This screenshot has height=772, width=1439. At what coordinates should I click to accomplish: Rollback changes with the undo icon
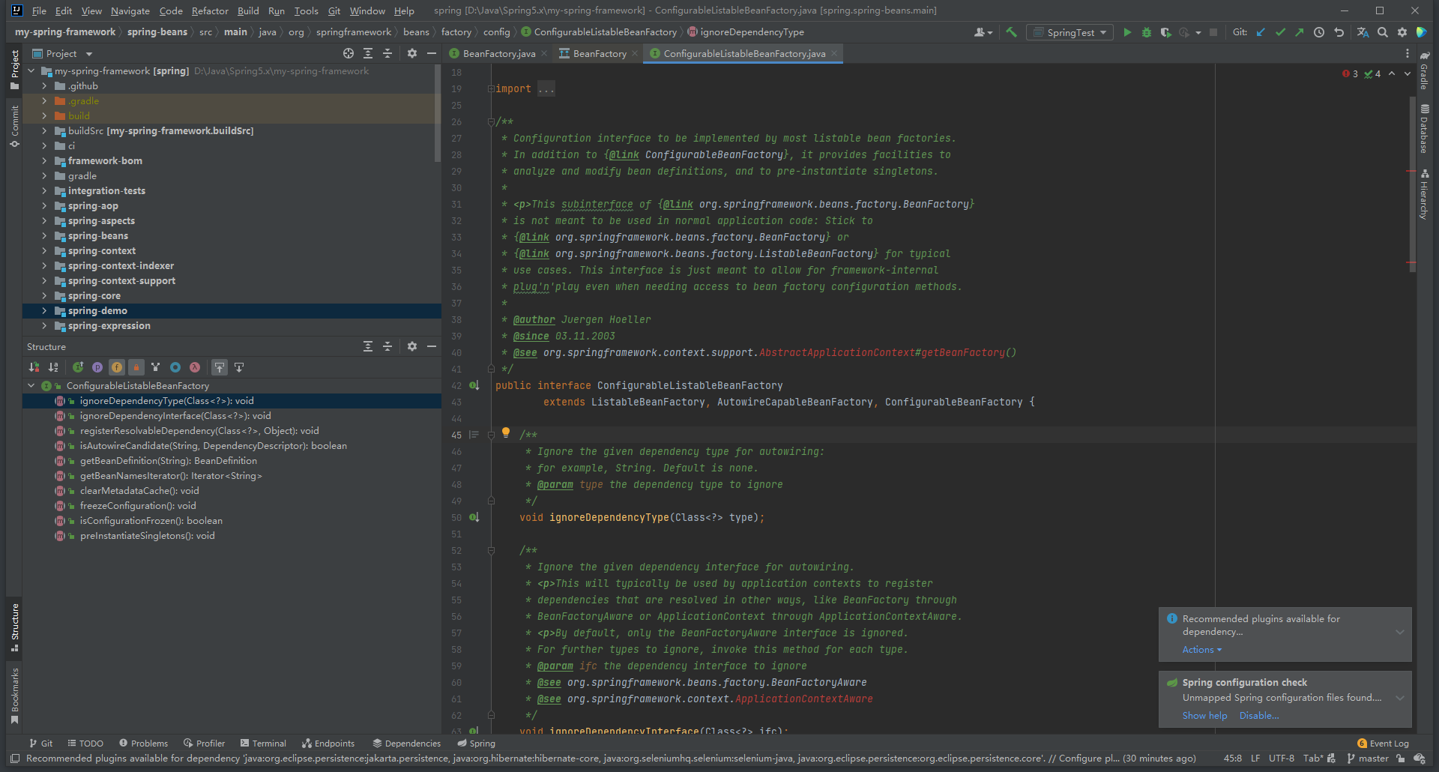(1339, 32)
